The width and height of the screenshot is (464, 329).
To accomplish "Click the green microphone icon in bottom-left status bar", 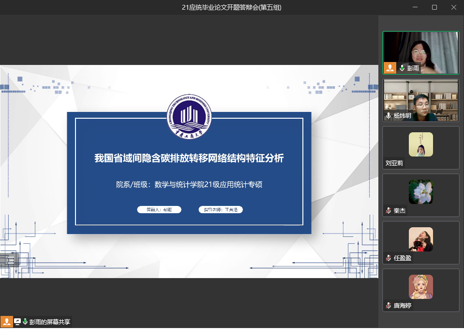I will click(25, 322).
